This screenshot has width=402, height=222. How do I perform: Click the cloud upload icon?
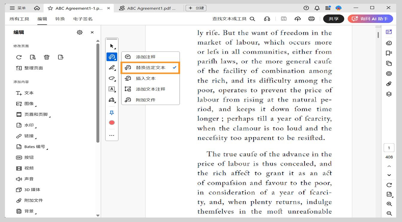tap(298, 19)
